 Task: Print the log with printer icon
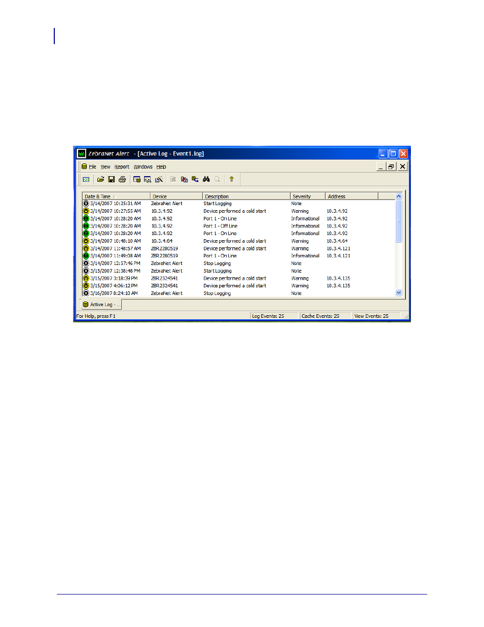(x=122, y=179)
